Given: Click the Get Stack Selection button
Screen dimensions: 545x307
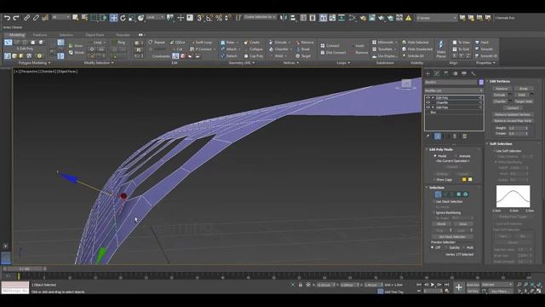Looking at the screenshot, I should point(452,237).
